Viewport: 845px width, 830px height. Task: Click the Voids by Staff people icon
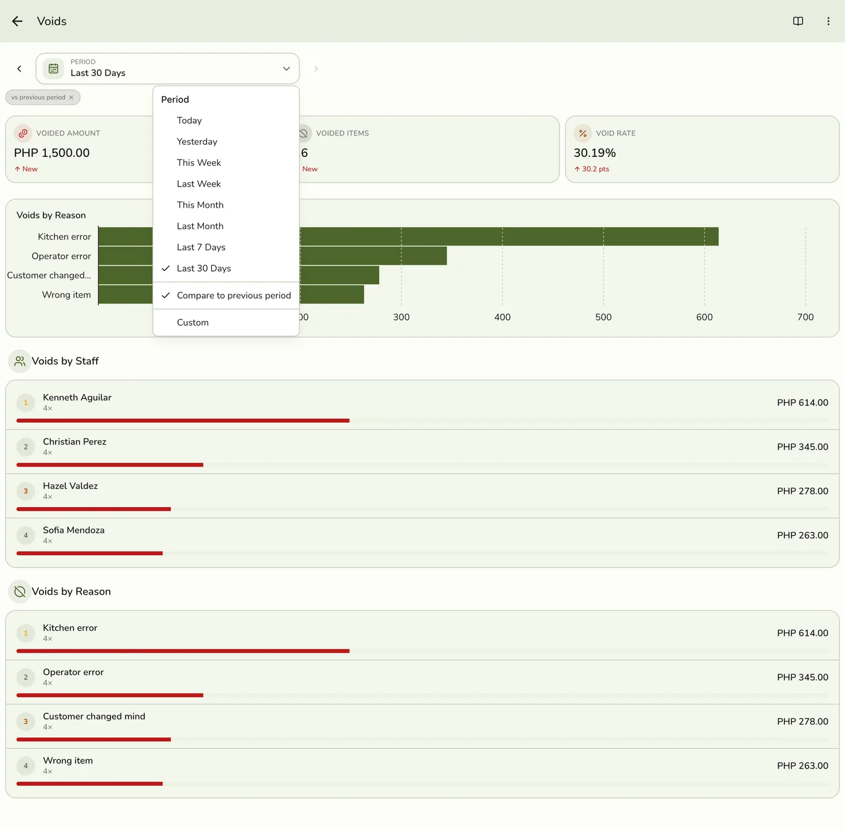[x=20, y=361]
